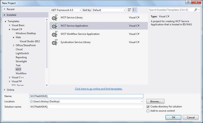Click the link to find templates online
203x123 pixels.
(x=99, y=89)
